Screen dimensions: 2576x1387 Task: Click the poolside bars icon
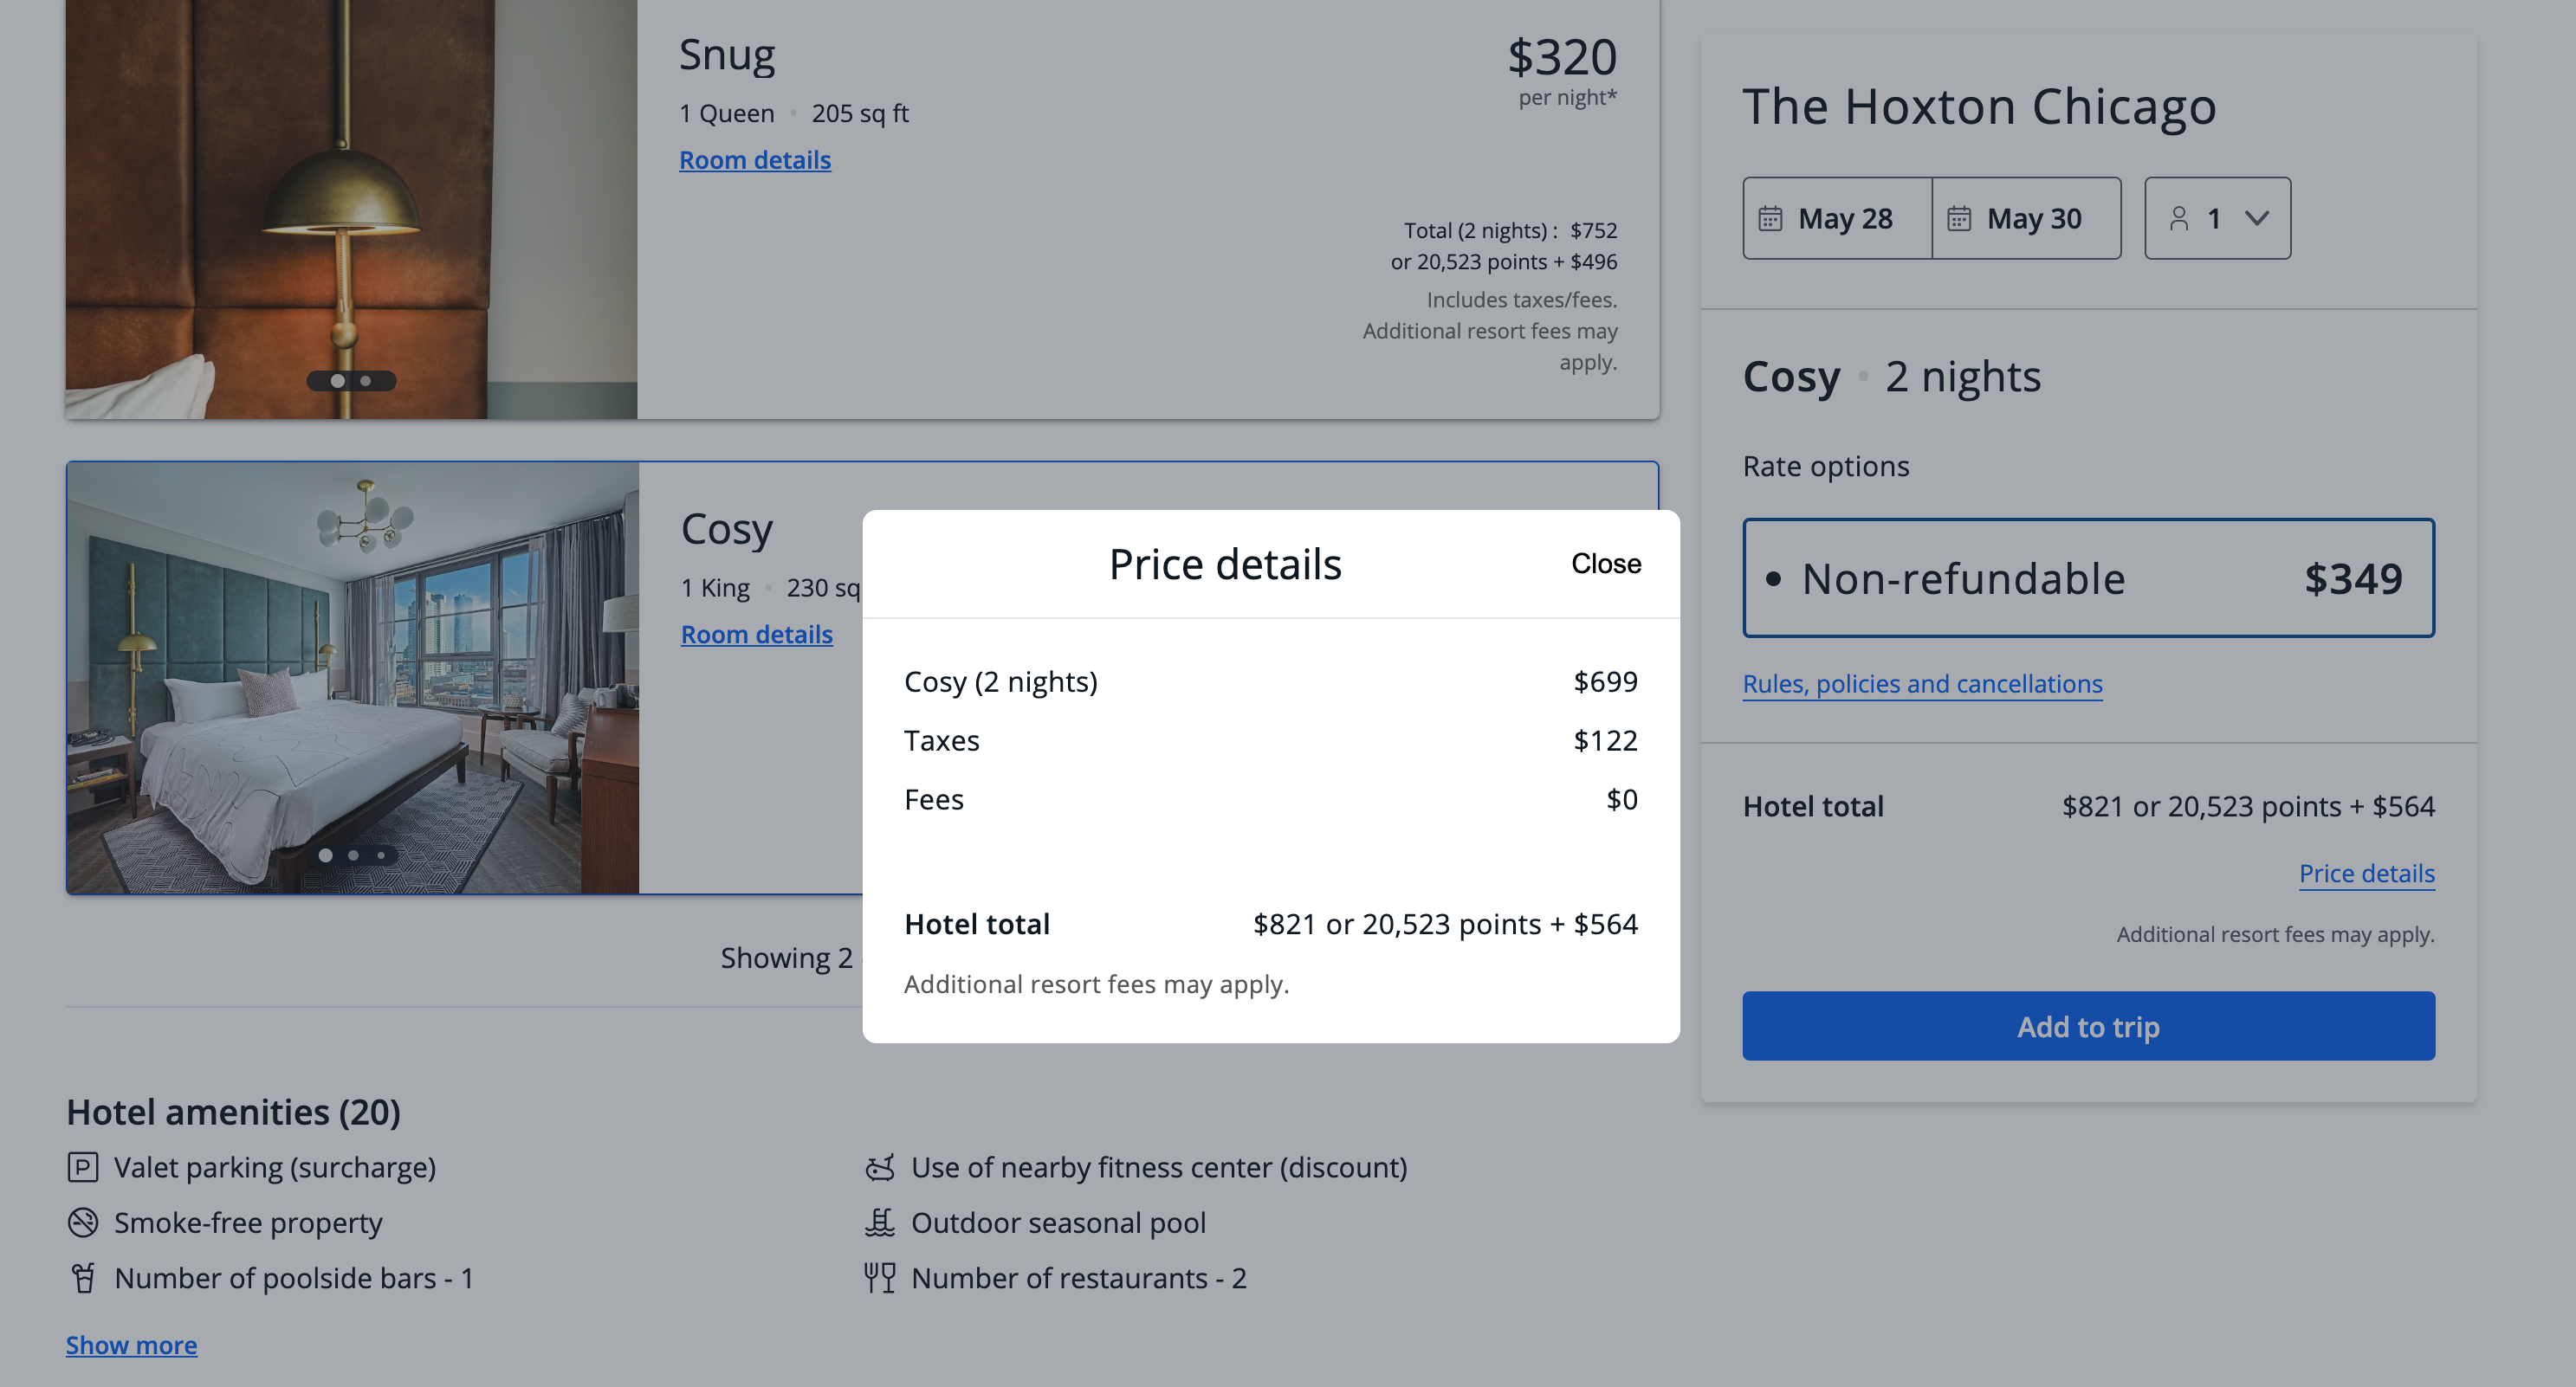[x=84, y=1278]
